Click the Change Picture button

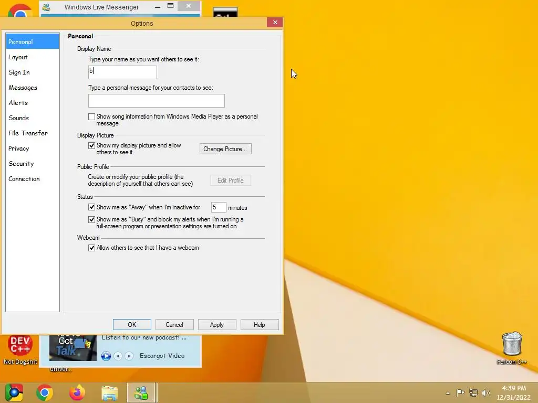[x=225, y=149]
